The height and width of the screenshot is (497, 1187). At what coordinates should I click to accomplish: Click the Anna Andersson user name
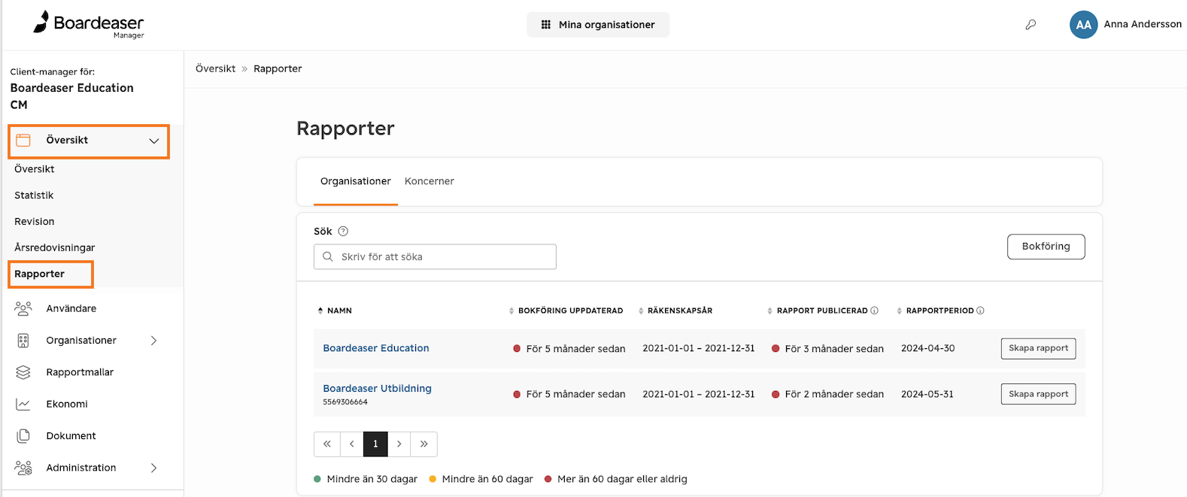pos(1143,24)
